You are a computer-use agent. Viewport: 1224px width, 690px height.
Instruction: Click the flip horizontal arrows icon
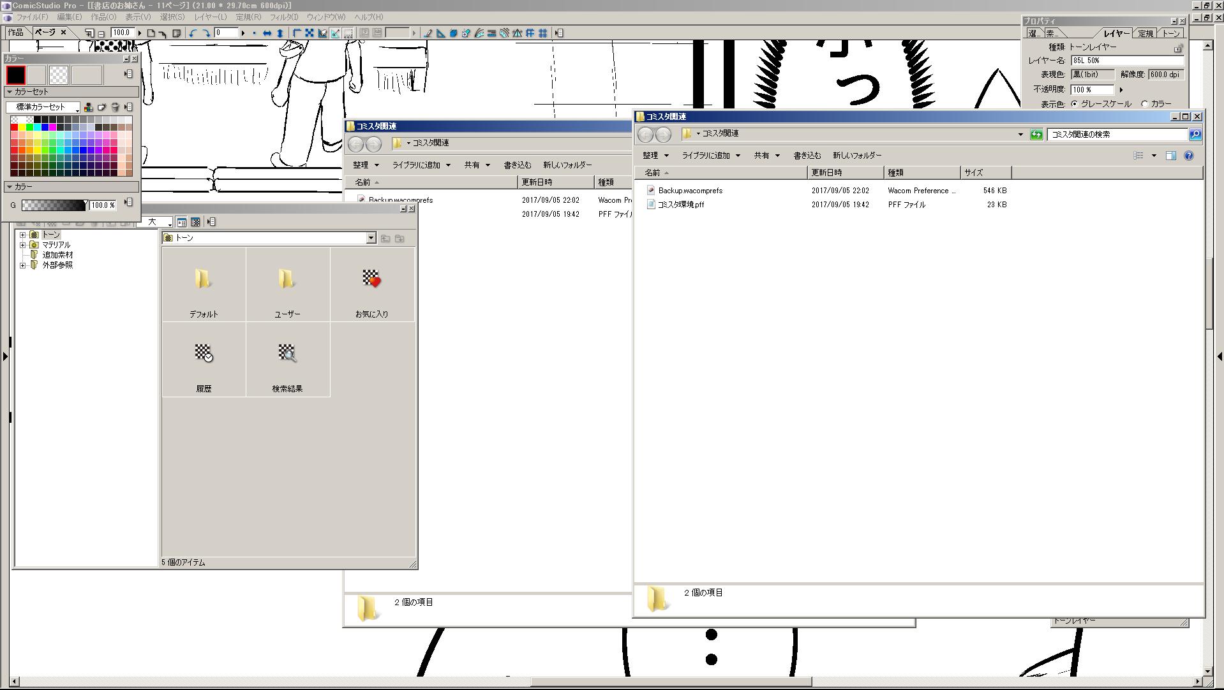(x=267, y=33)
